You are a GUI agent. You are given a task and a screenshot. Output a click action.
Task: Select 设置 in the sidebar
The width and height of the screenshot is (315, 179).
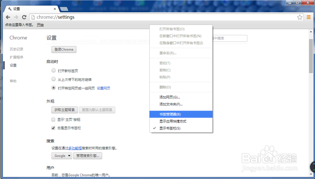pos(13,65)
